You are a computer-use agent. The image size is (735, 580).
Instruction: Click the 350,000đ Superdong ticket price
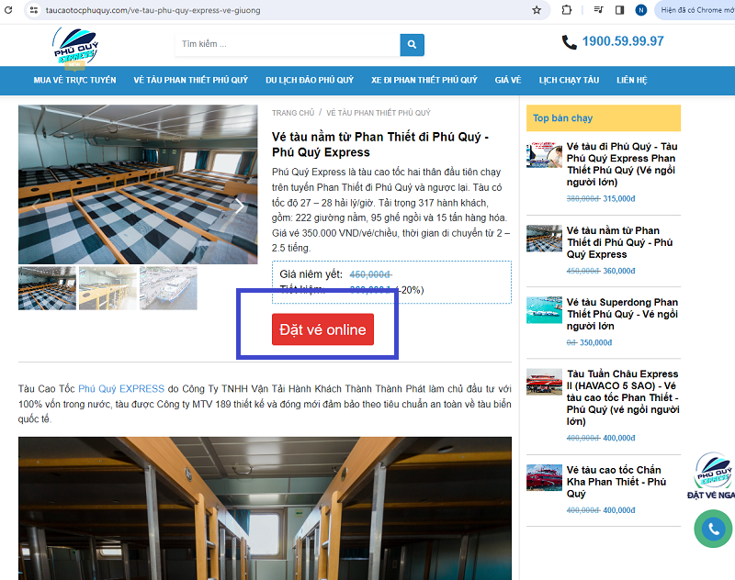pos(595,342)
